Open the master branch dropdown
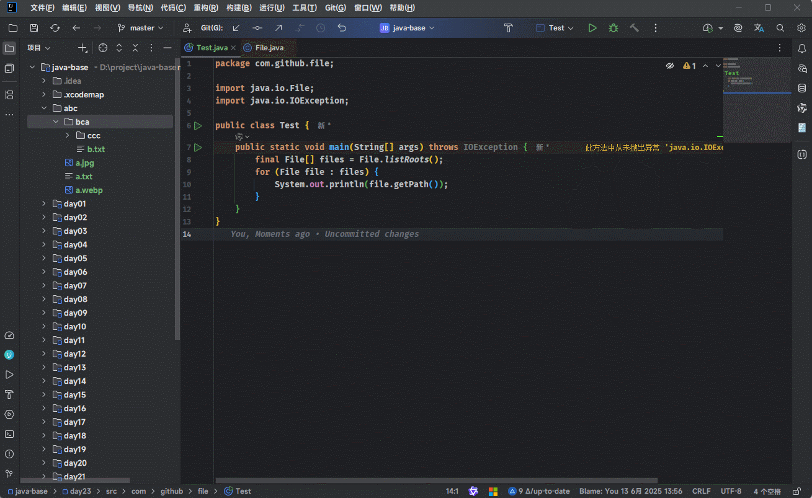Image resolution: width=812 pixels, height=498 pixels. (141, 28)
